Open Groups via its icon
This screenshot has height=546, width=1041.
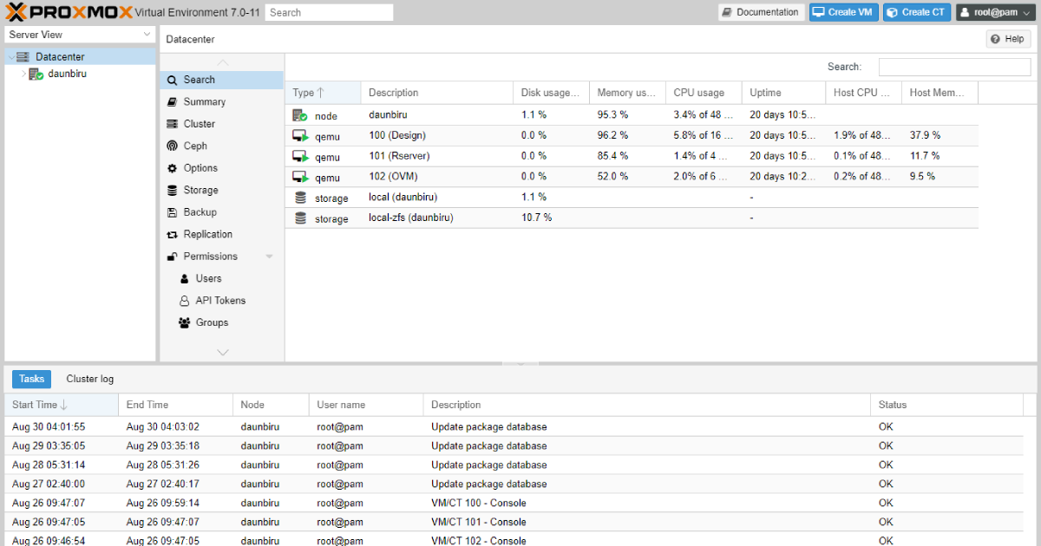pos(184,323)
